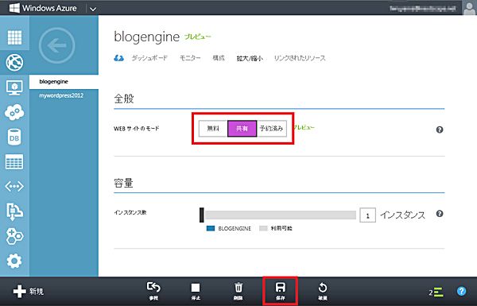Click the Windows Azure logo
The image size is (477, 306).
[43, 8]
